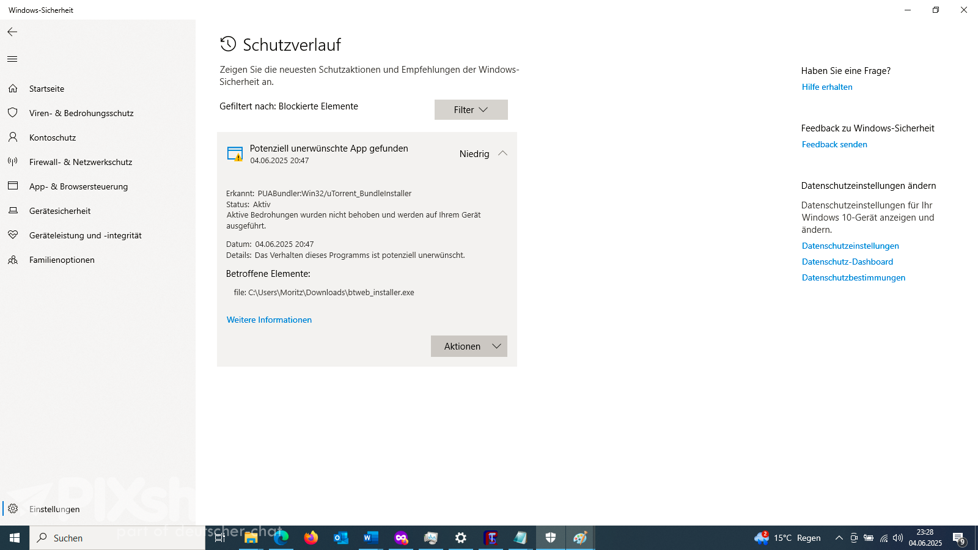Click the volume speaker tray icon

click(898, 538)
